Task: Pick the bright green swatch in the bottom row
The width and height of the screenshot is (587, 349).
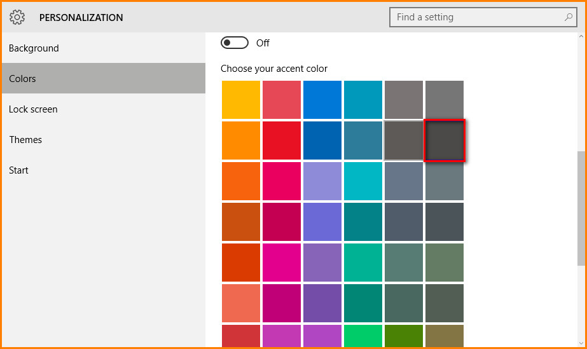Action: (x=363, y=336)
